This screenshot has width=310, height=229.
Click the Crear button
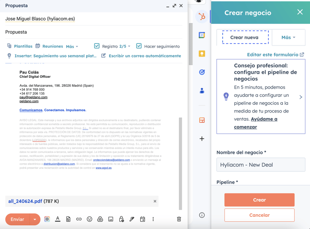pyautogui.click(x=260, y=200)
